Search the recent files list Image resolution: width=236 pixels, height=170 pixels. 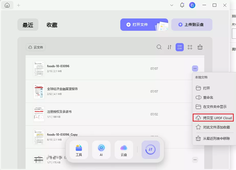pos(159,47)
